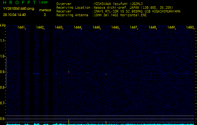This screenshot has width=197, height=125.
Task: Click the red-green meteor echo after 1443
Action: coord(69,72)
